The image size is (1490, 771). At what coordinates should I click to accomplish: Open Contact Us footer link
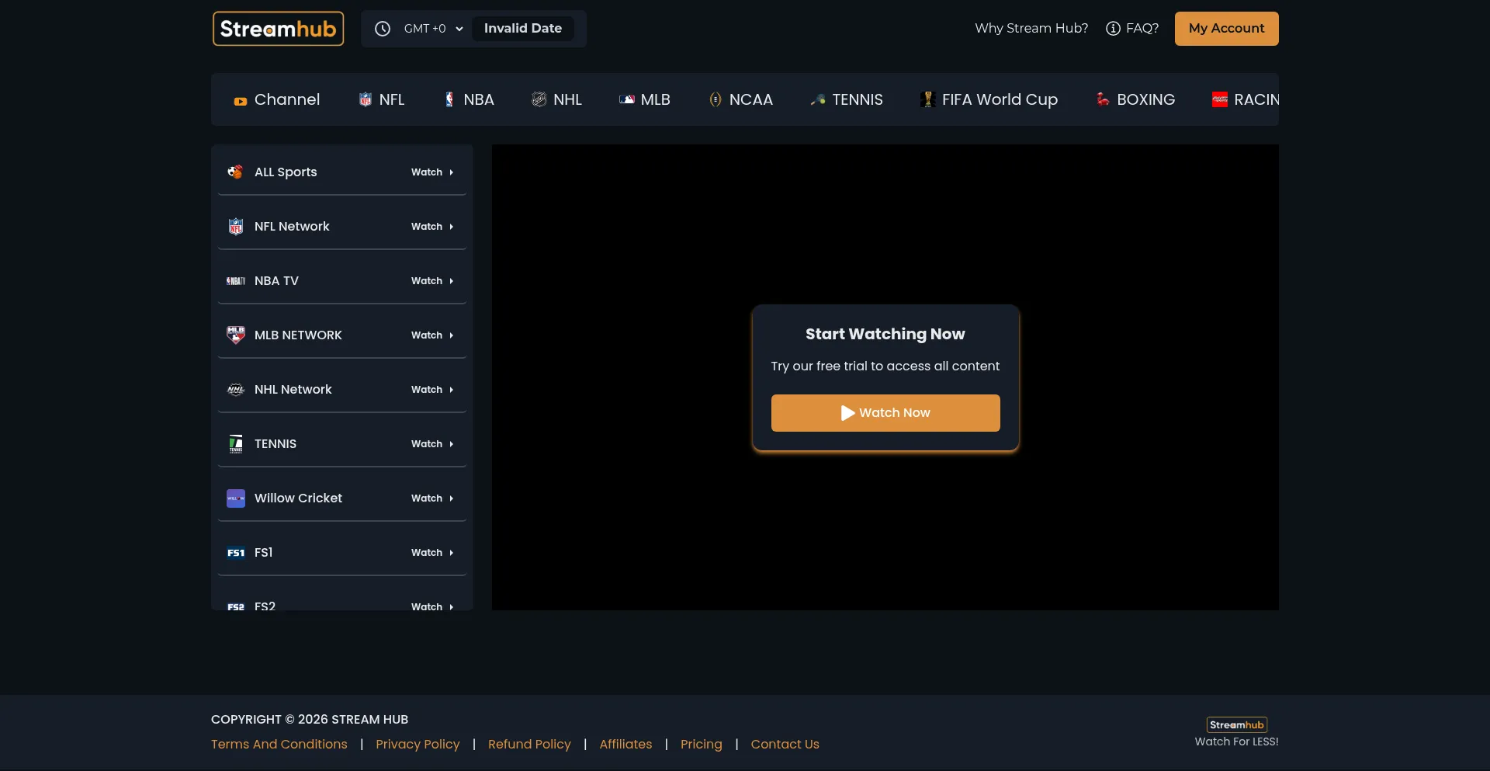[785, 744]
